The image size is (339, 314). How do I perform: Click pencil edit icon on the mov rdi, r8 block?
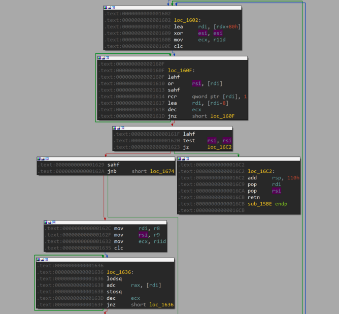coord(50,222)
